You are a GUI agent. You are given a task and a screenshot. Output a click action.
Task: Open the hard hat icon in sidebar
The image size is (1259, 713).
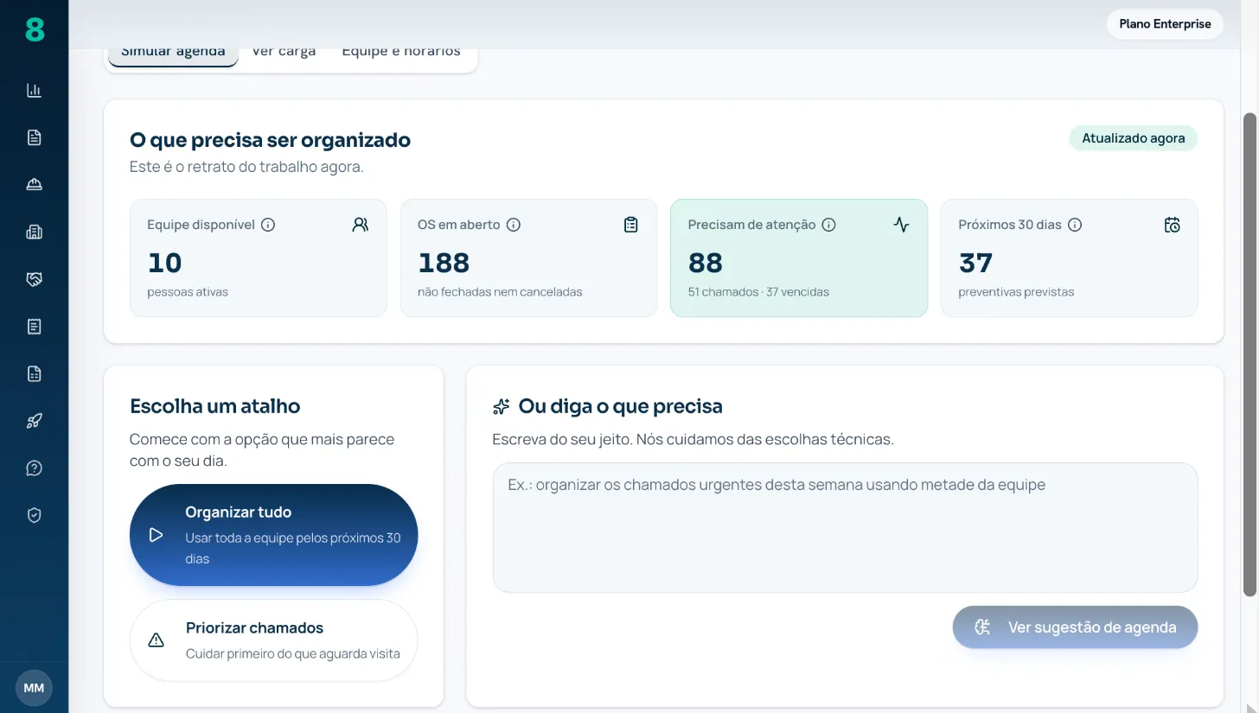(34, 184)
